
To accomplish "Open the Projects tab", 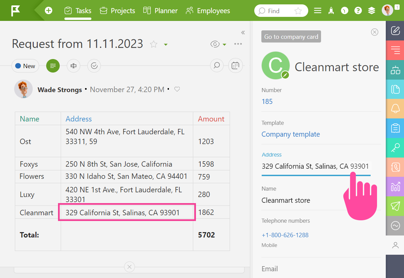I will pos(117,11).
